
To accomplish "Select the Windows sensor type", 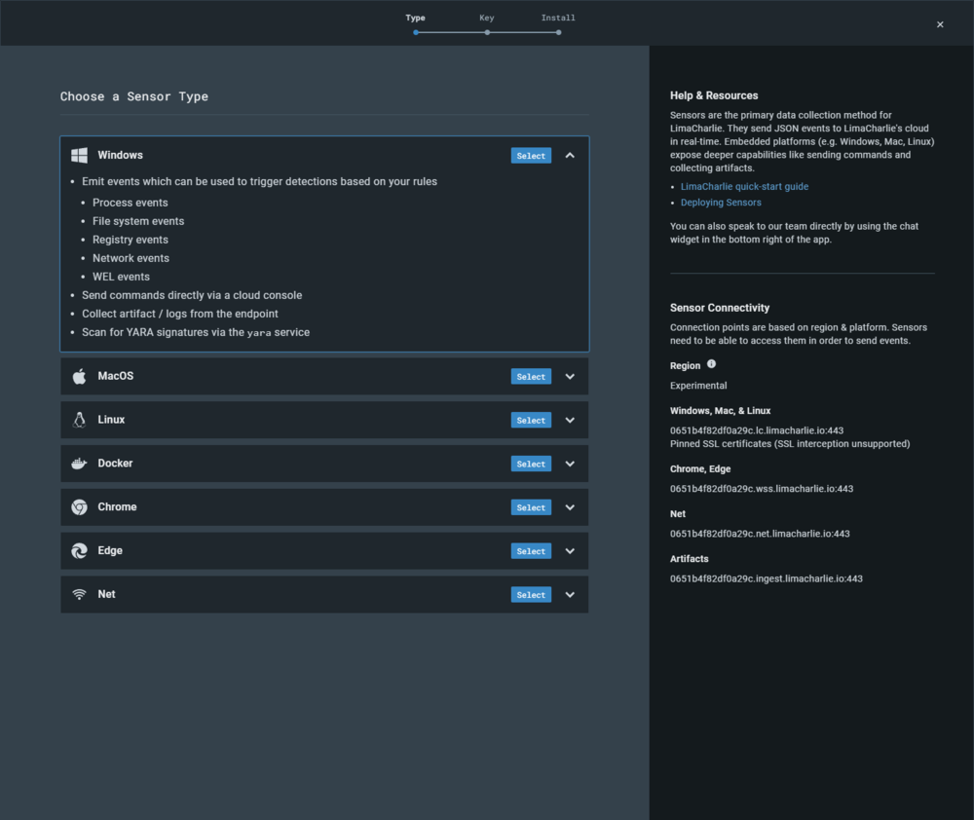I will click(x=531, y=155).
